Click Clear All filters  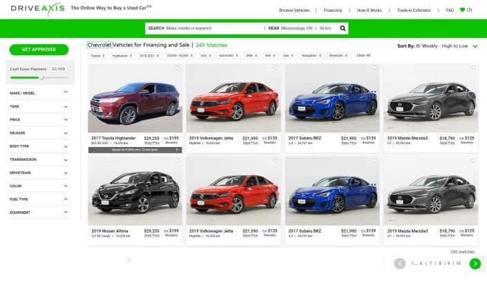(x=363, y=55)
